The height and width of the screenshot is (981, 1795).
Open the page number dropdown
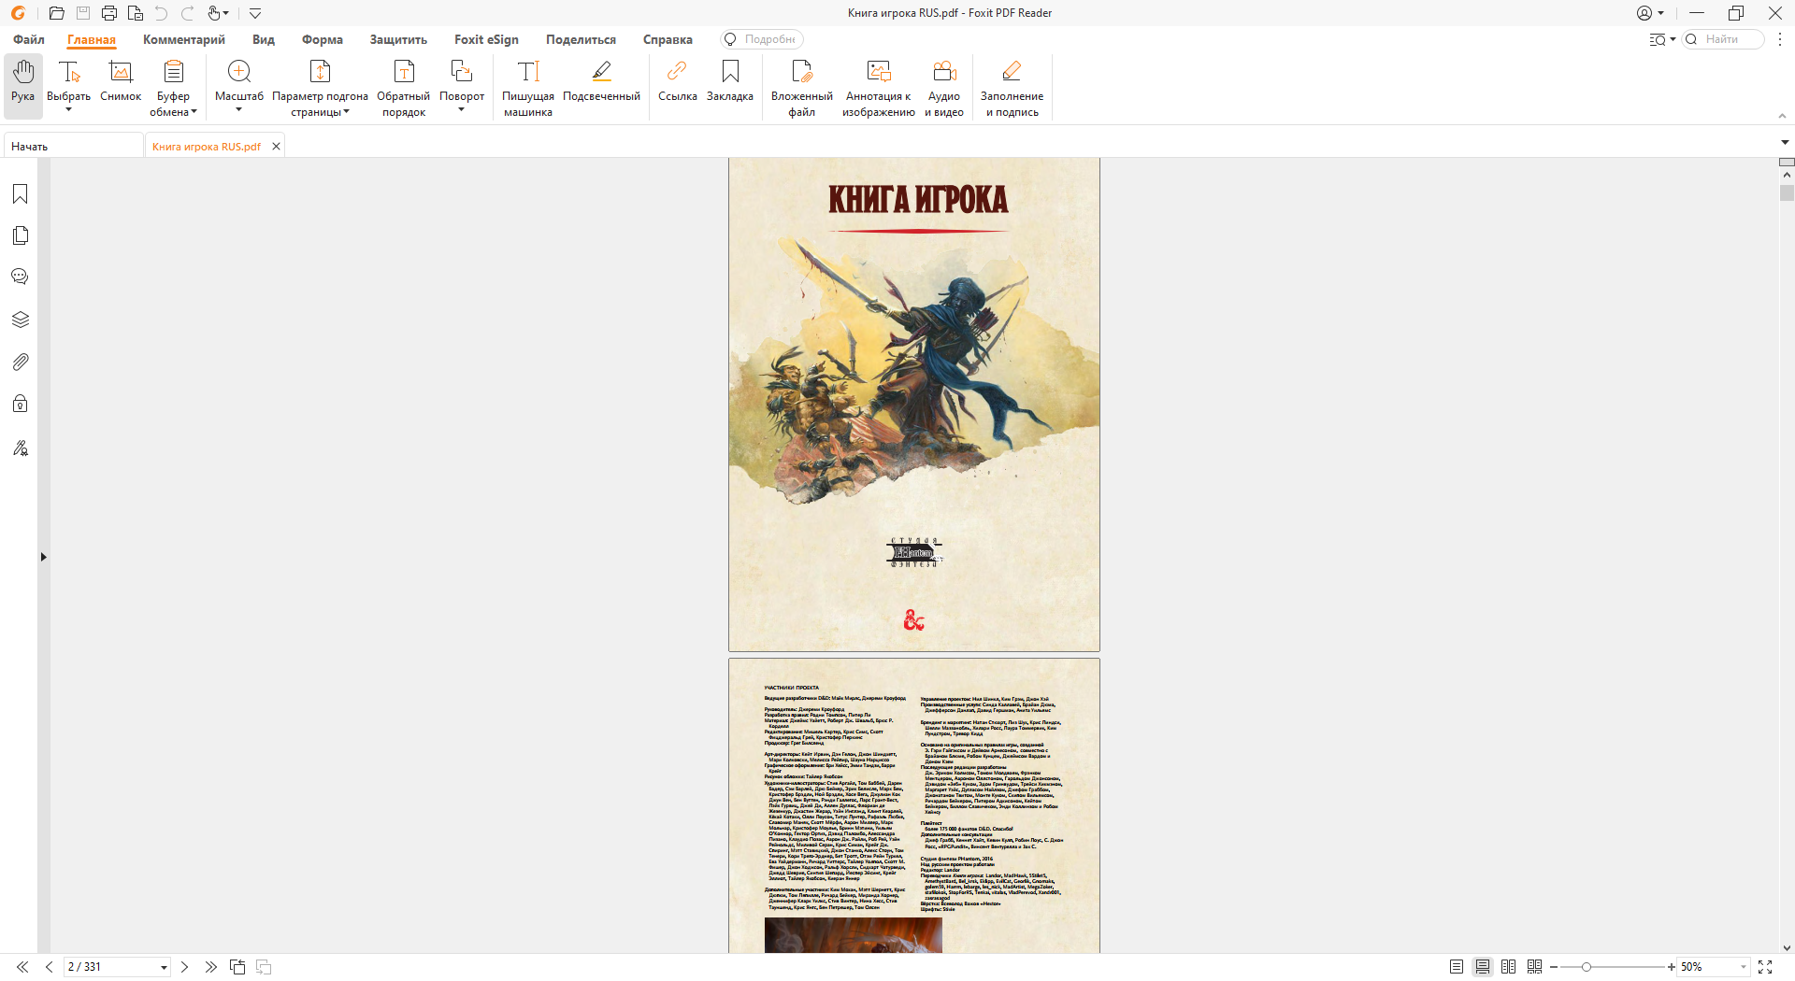(x=164, y=967)
